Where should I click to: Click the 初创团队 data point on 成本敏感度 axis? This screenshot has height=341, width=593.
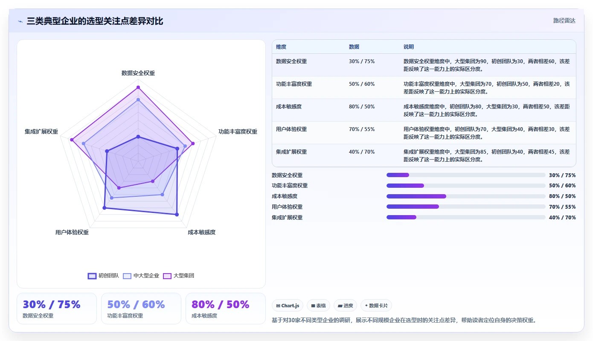(x=177, y=214)
